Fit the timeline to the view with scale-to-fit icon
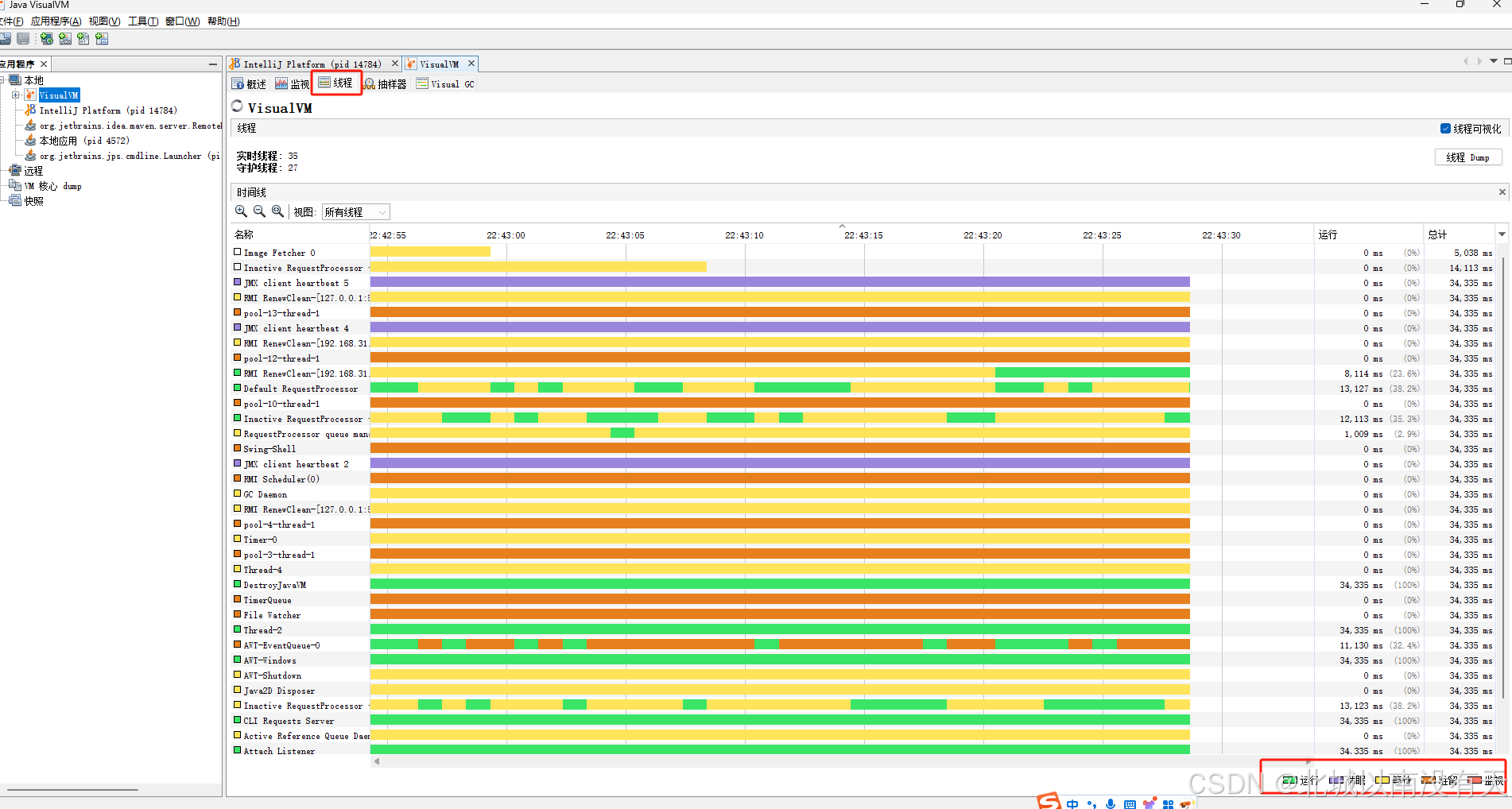Viewport: 1512px width, 809px height. pyautogui.click(x=277, y=211)
